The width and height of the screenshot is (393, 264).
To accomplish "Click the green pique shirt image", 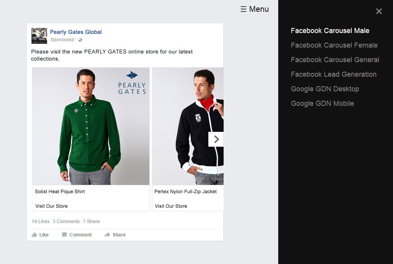I will pyautogui.click(x=90, y=126).
